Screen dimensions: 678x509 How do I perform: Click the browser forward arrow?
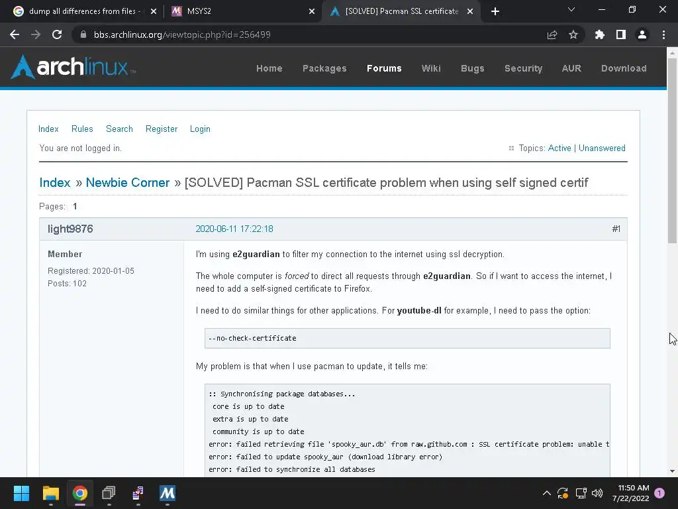[36, 34]
